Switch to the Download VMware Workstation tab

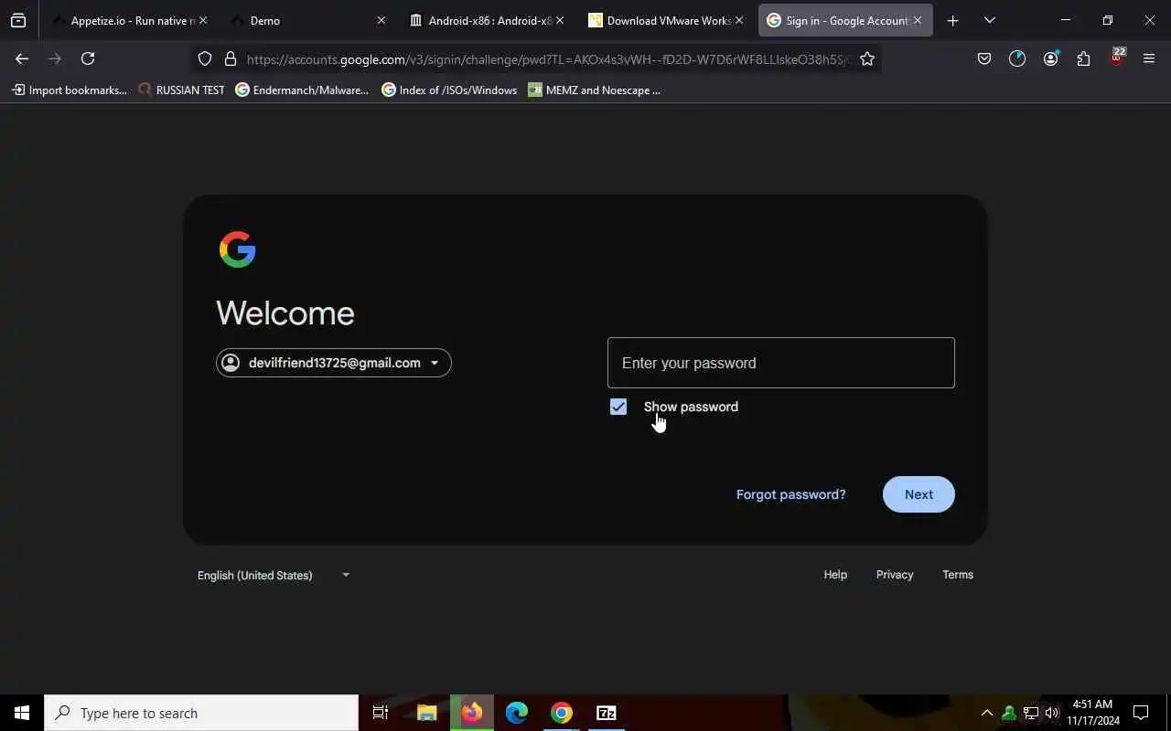[x=664, y=20]
